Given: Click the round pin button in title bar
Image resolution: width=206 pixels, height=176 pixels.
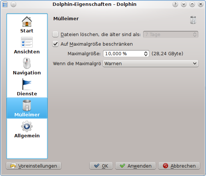Looking at the screenshot, I should coord(13,4).
